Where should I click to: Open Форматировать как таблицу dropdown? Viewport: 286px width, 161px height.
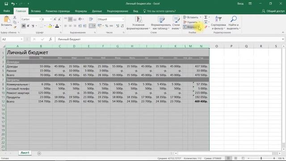[161, 23]
